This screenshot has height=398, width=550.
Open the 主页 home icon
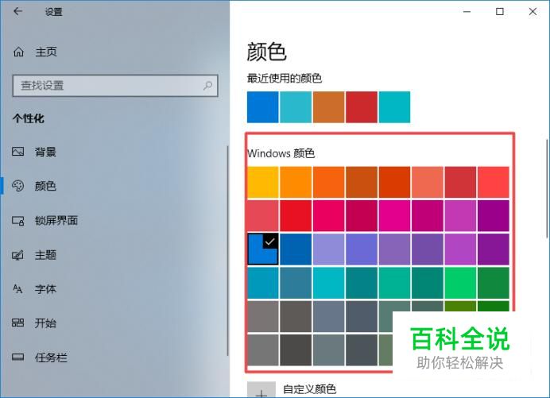point(18,52)
